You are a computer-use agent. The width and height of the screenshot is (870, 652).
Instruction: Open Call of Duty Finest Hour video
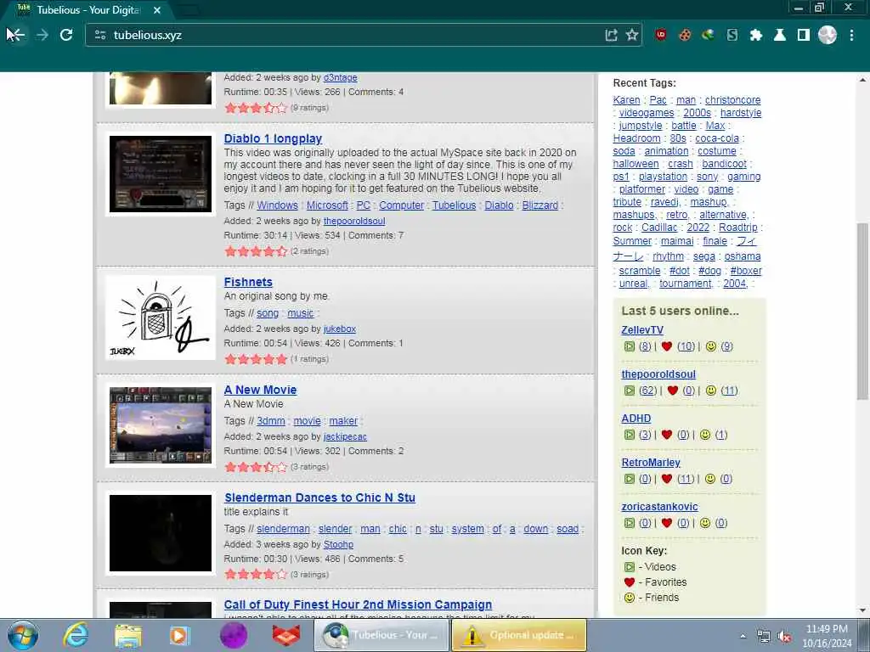pyautogui.click(x=358, y=604)
